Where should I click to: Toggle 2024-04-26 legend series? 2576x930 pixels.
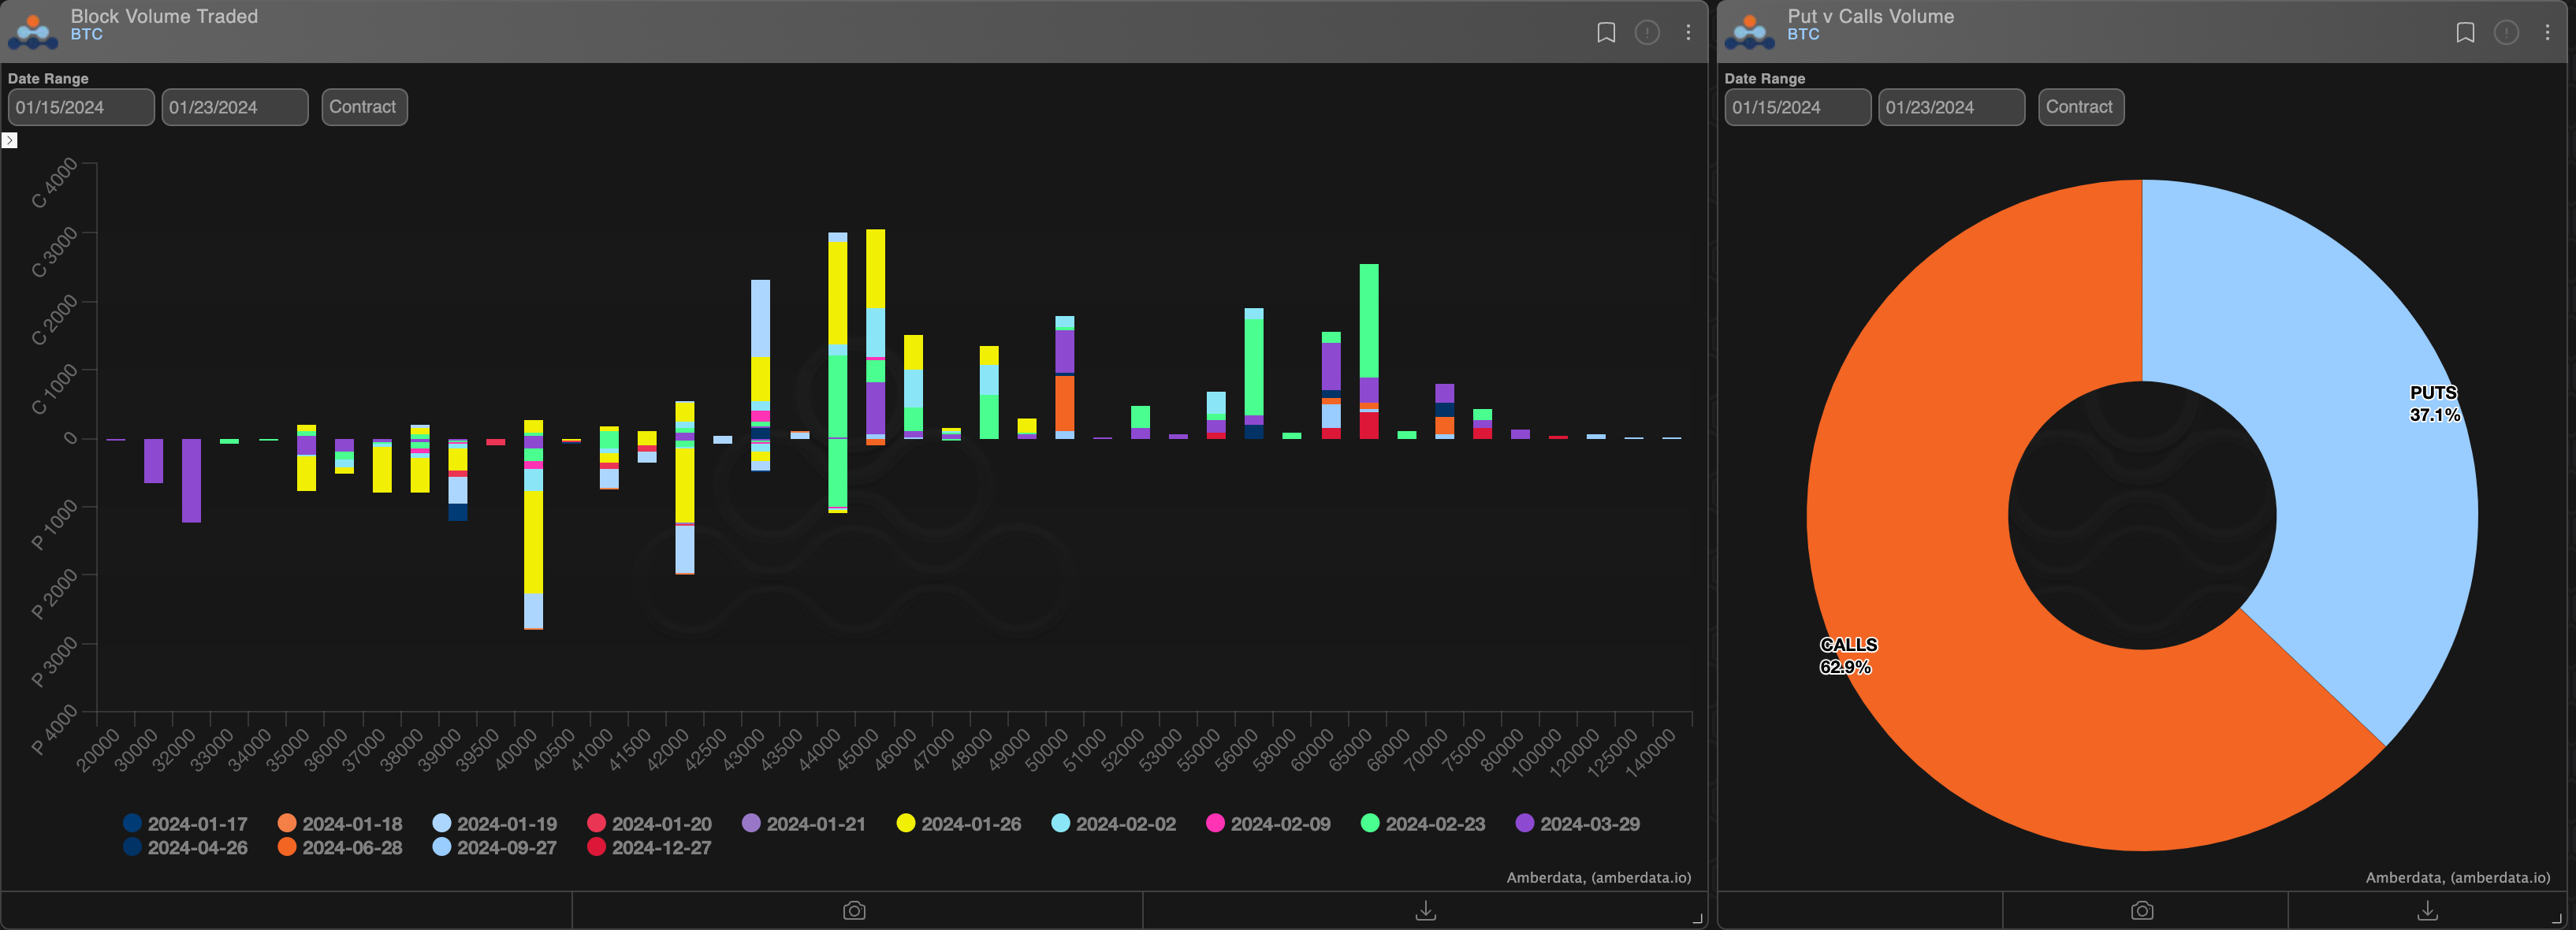click(x=185, y=847)
